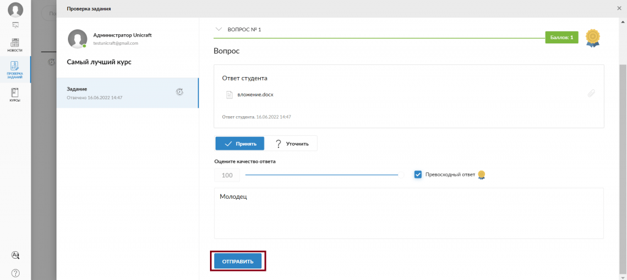Image resolution: width=627 pixels, height=280 pixels.
Task: Submit with the Отправить button
Action: (x=238, y=261)
